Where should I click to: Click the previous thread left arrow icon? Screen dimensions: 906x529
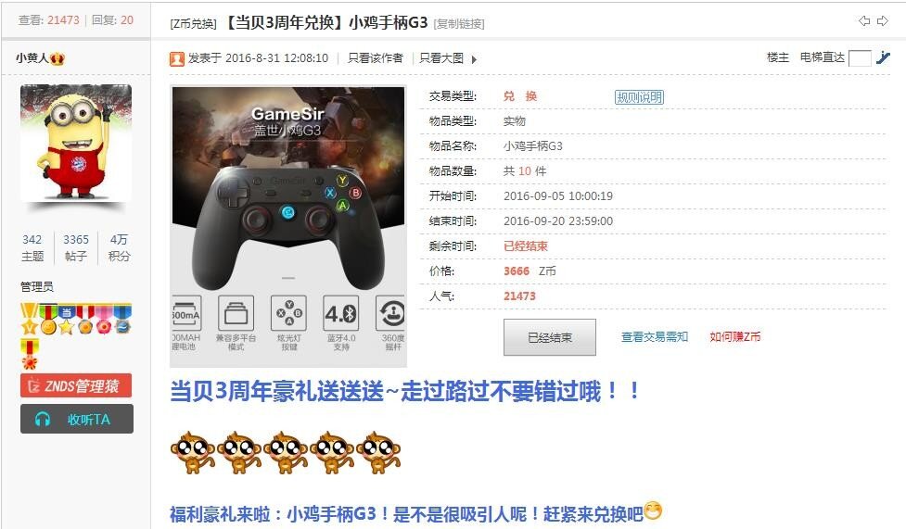coord(864,21)
